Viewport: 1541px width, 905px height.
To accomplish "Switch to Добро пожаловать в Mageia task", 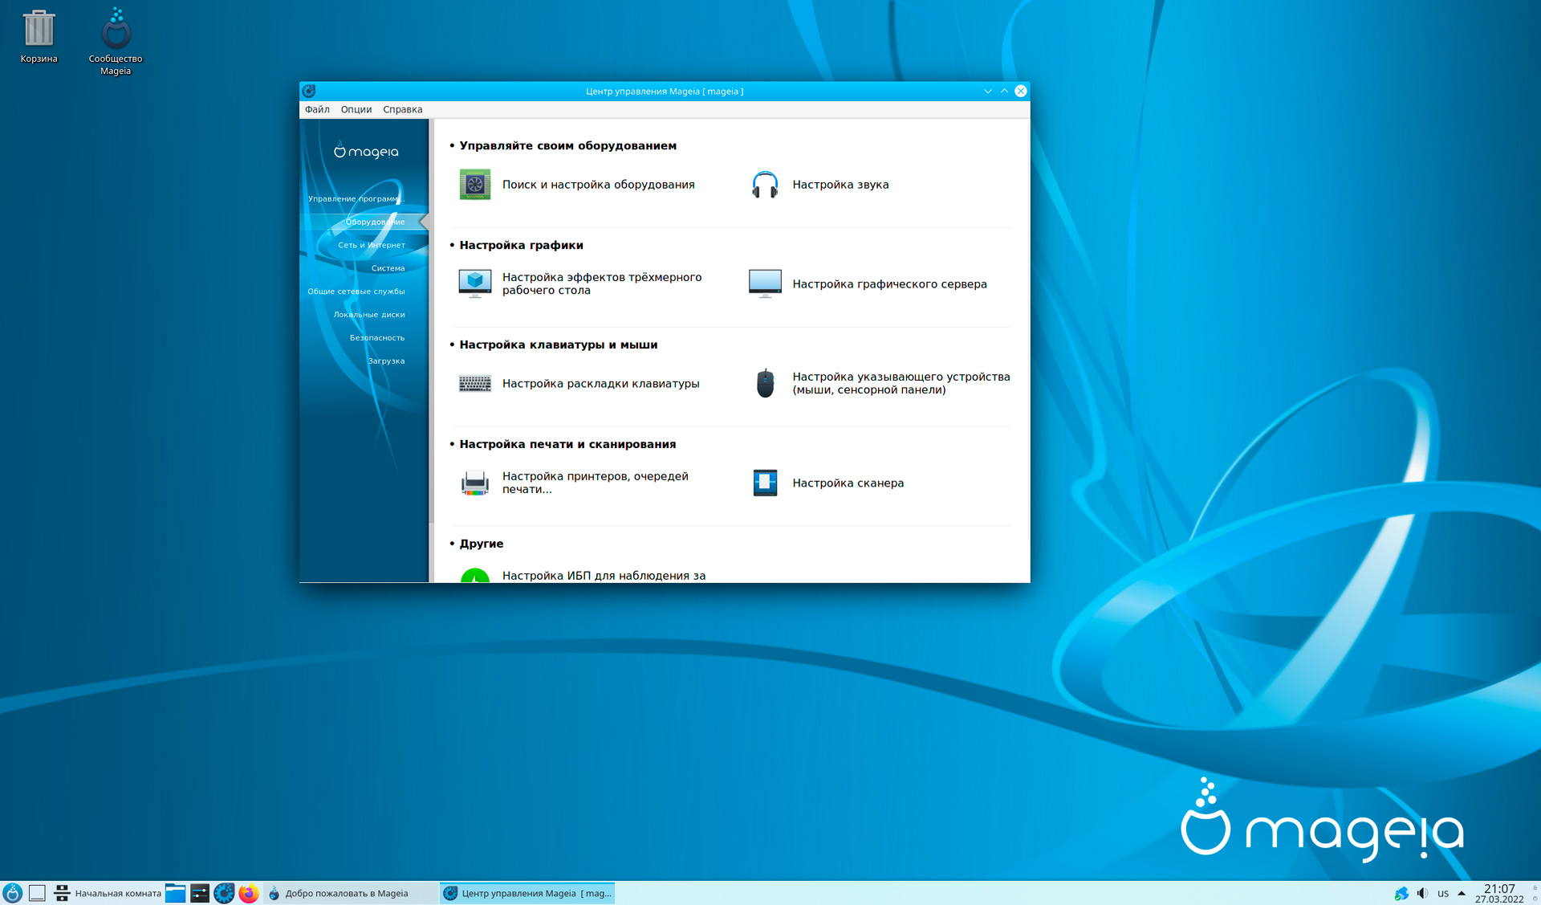I will click(345, 893).
